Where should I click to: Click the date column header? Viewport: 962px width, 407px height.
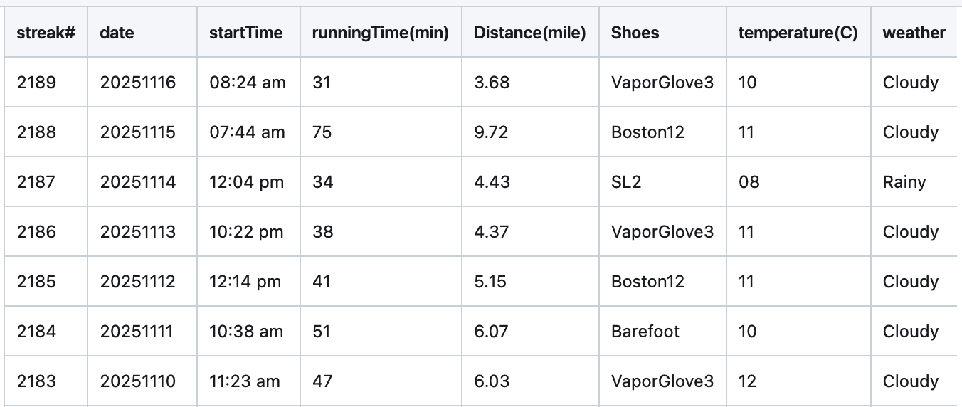(117, 33)
